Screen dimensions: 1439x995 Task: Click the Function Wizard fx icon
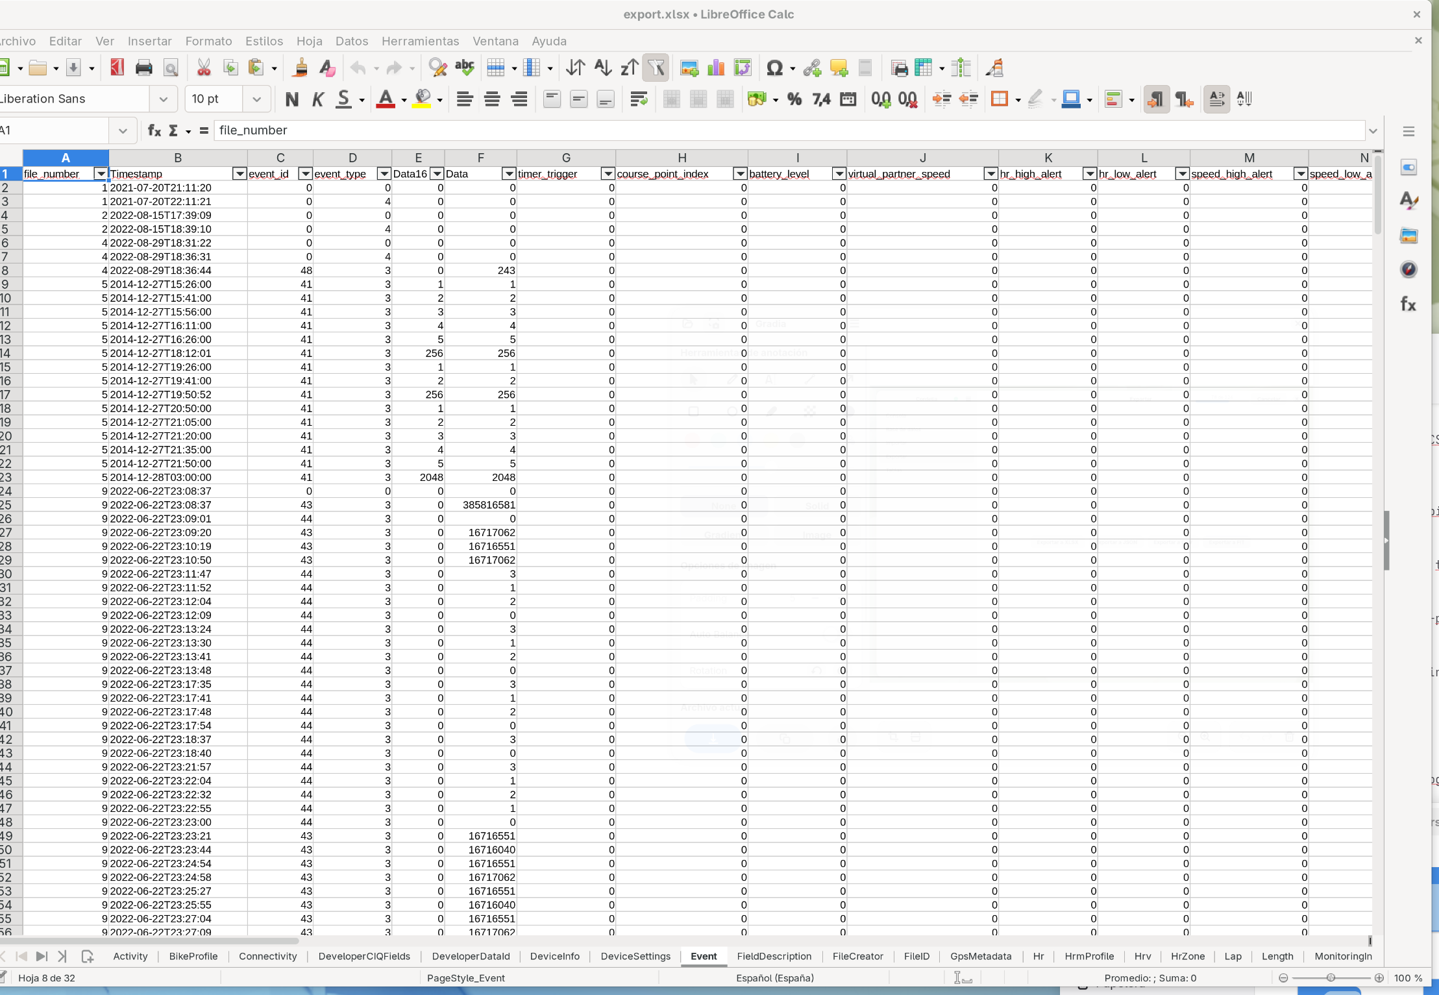point(154,130)
